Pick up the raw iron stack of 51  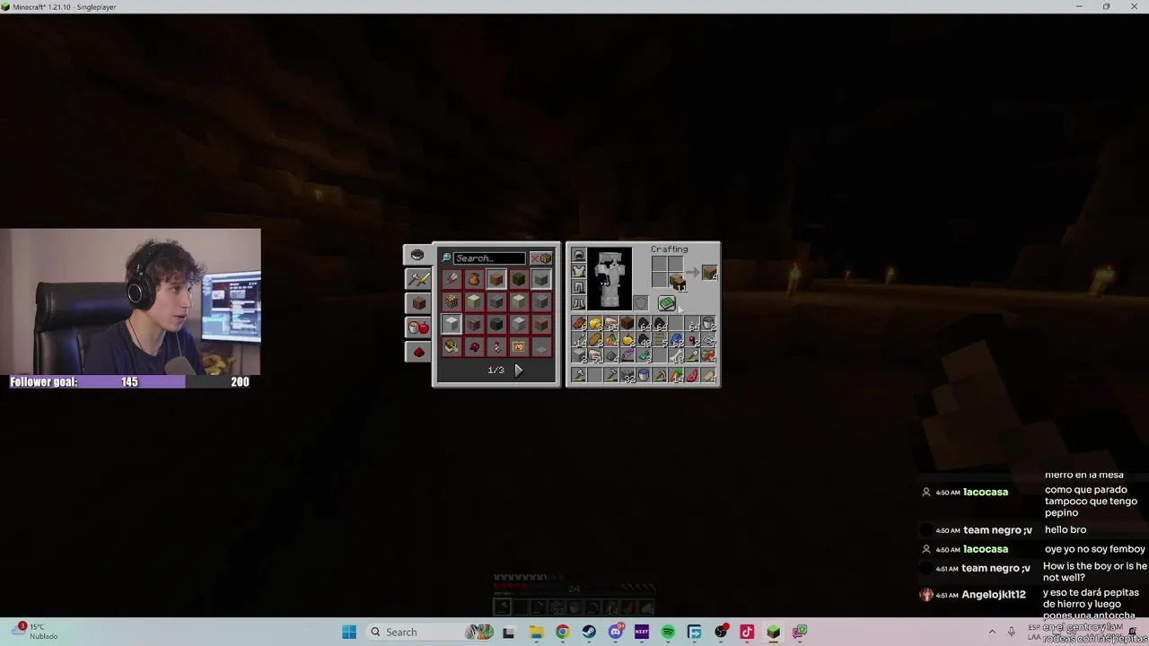tap(594, 355)
